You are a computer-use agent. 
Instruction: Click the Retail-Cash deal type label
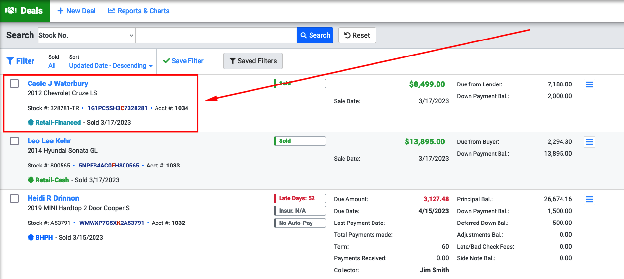pyautogui.click(x=52, y=180)
